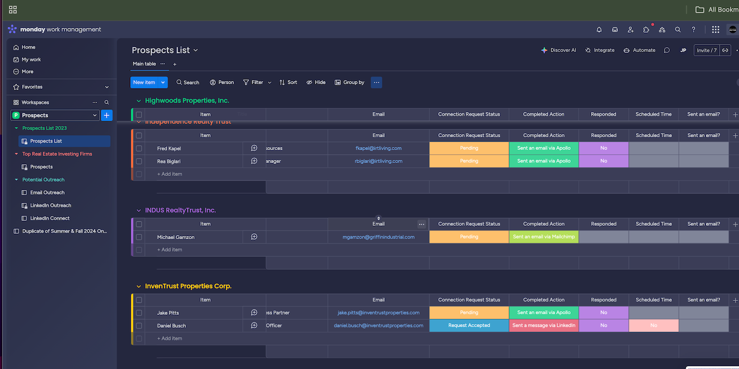Open the board discussion chat bubble
Image resolution: width=739 pixels, height=369 pixels.
click(x=667, y=50)
